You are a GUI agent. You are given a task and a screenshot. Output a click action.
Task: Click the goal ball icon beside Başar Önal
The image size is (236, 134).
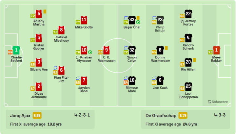(x=138, y=22)
